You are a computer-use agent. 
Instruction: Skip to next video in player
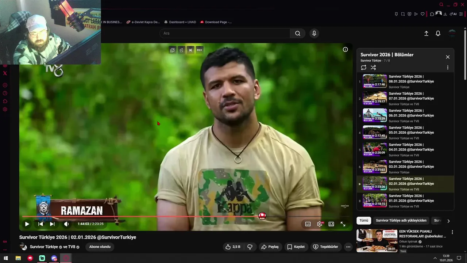point(52,224)
